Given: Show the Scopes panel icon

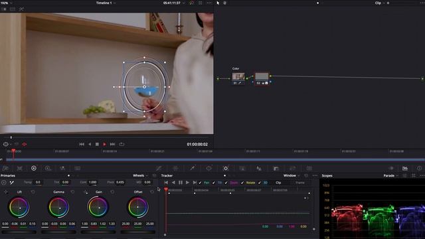Looking at the screenshot, I should (405, 168).
